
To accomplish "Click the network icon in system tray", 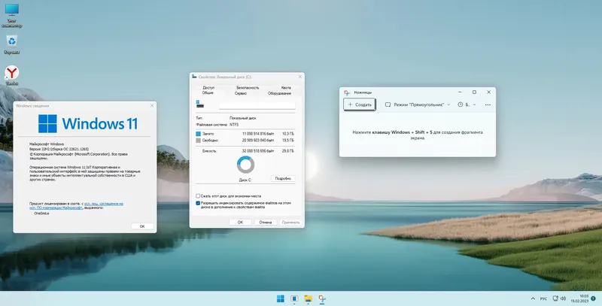I will [555, 298].
